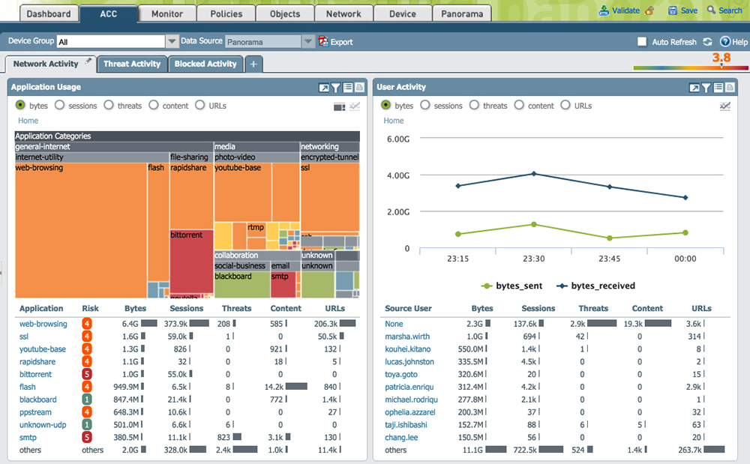Sort users by the Source User column header

pyautogui.click(x=409, y=309)
